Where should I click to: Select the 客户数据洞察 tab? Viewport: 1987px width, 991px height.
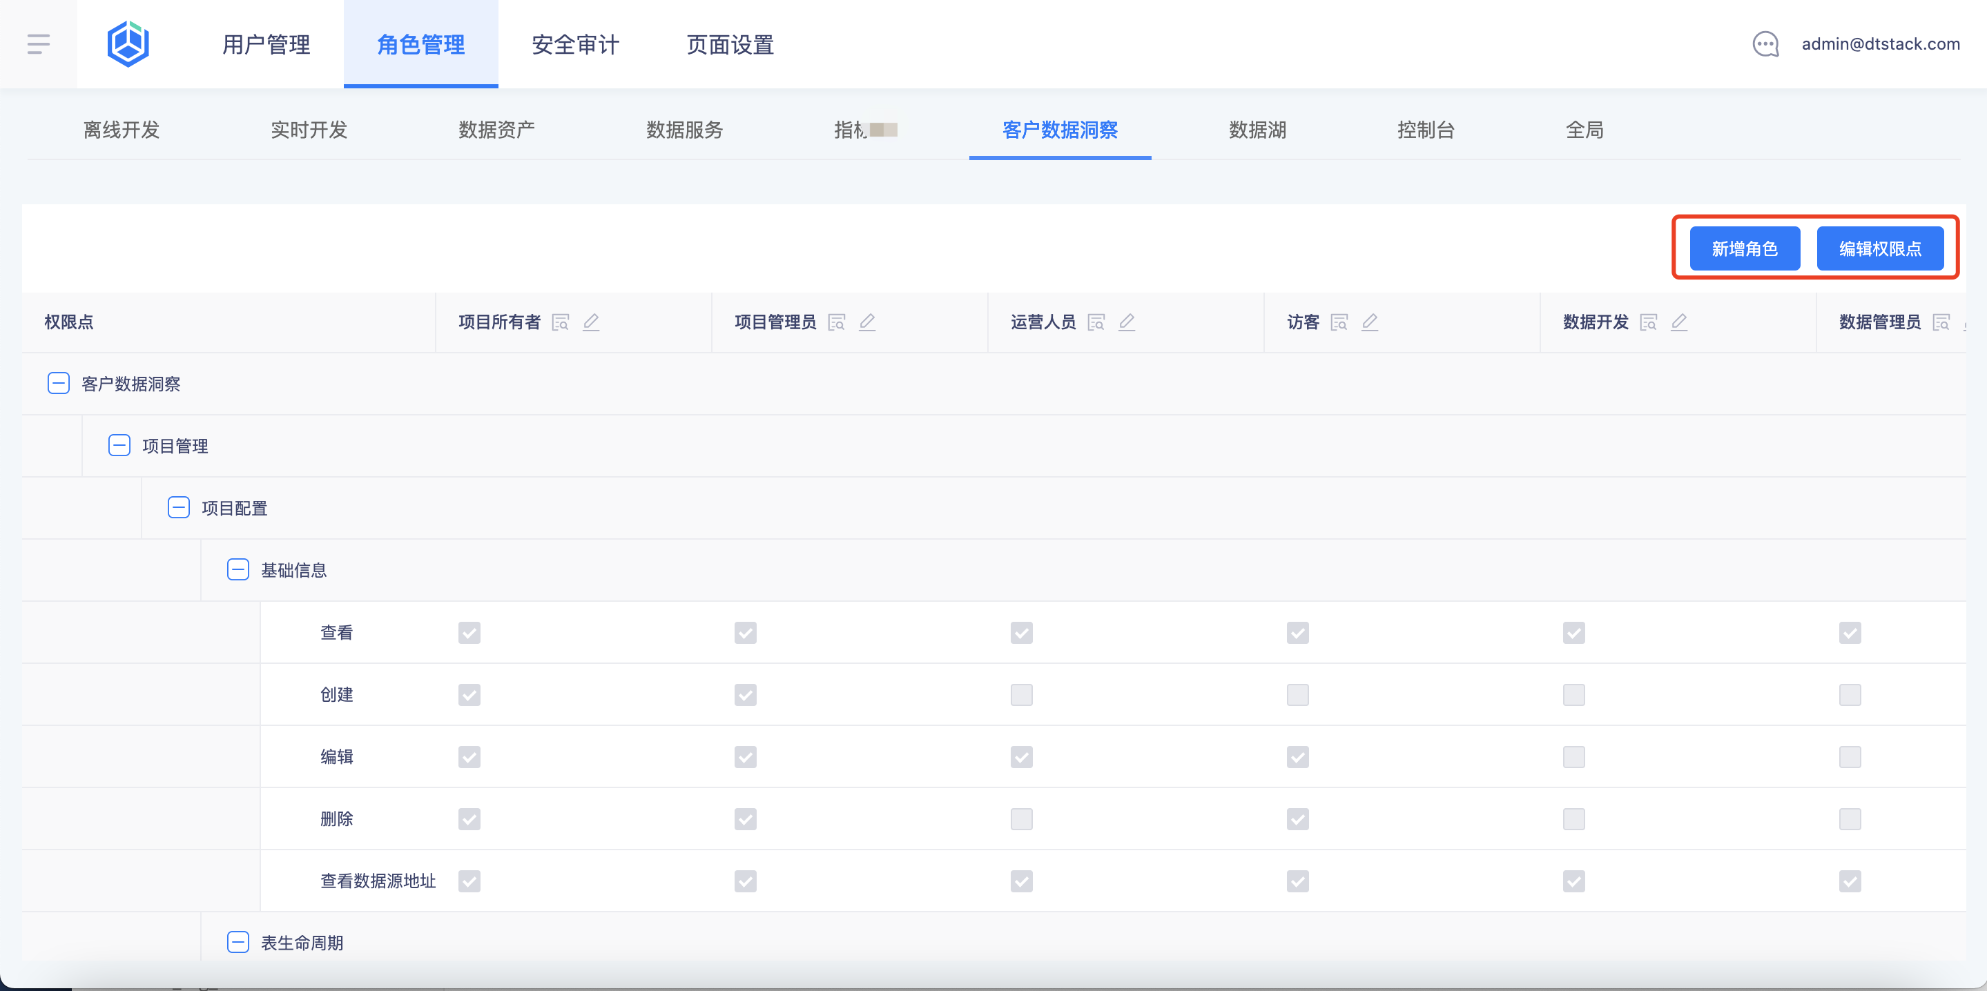(x=1060, y=130)
